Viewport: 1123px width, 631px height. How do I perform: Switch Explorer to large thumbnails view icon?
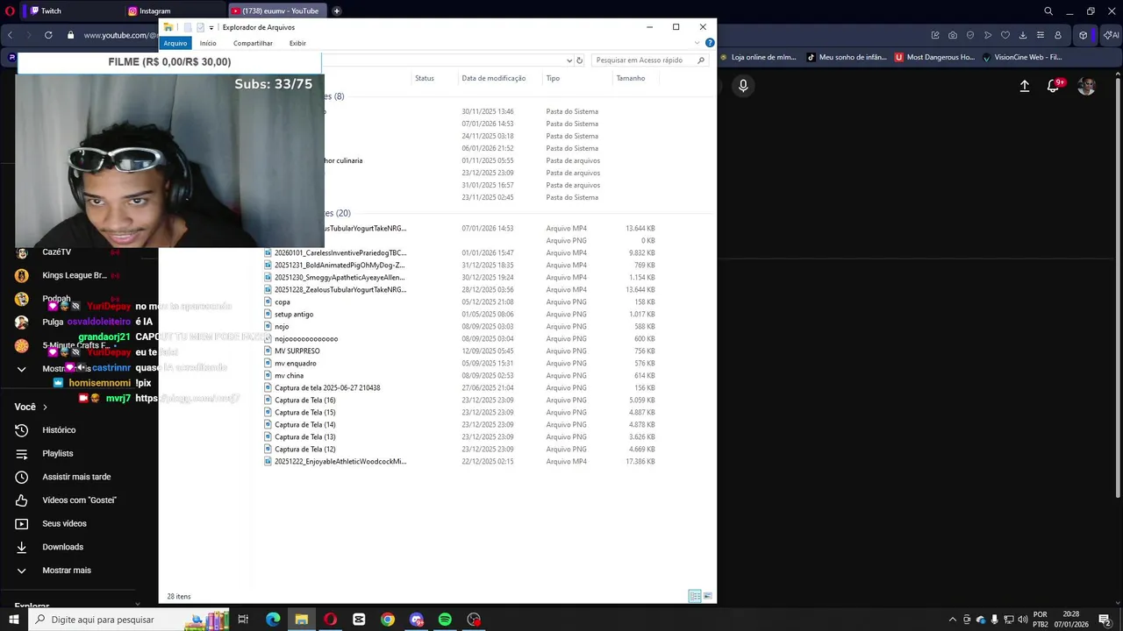[x=707, y=596]
